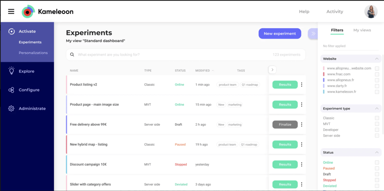Tick the Paused status filter checkbox
The width and height of the screenshot is (384, 191).
[377, 168]
